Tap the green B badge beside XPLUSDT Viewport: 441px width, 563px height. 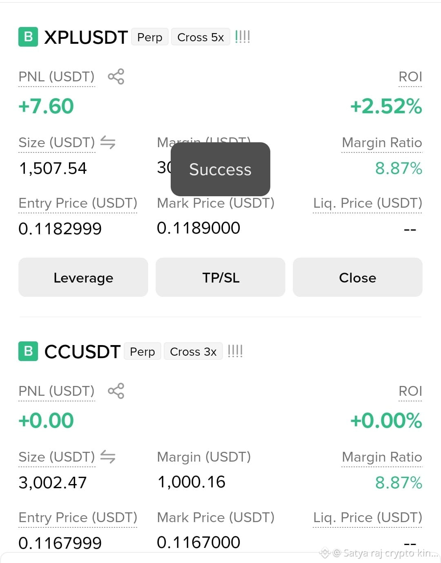28,37
